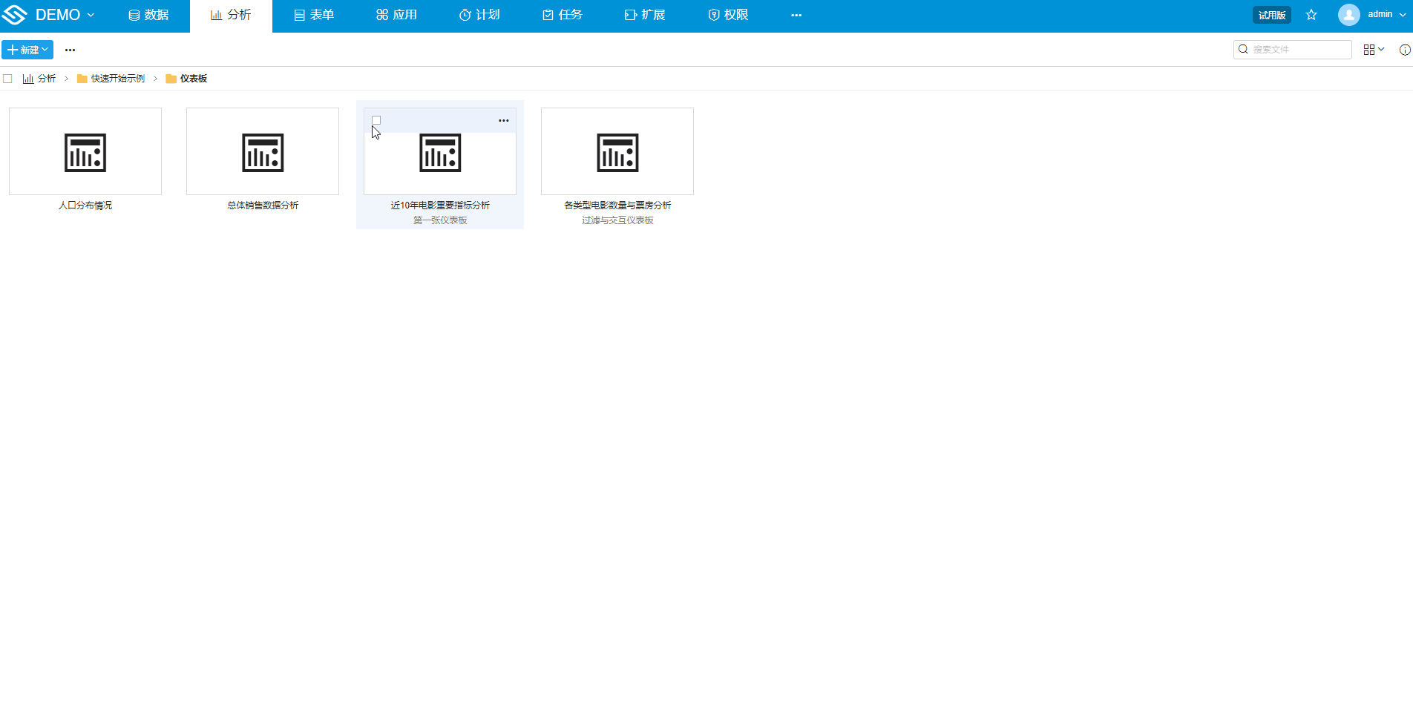Image resolution: width=1413 pixels, height=710 pixels.
Task: Click the toolbar ellipsis next to 新建
Action: click(70, 50)
